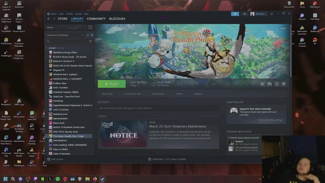Switch to the COMMUNITY tab
This screenshot has width=325, height=183.
[x=96, y=19]
